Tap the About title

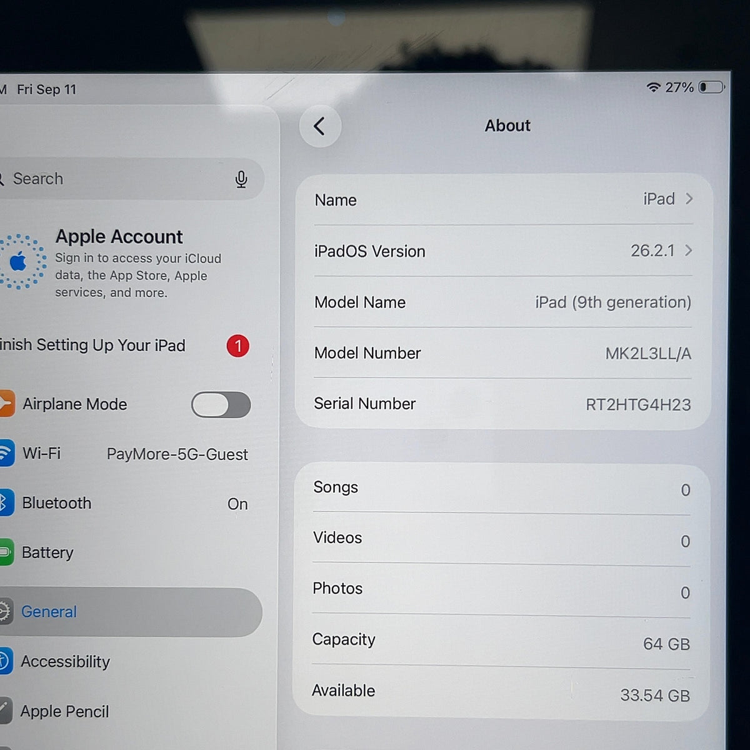pyautogui.click(x=507, y=126)
